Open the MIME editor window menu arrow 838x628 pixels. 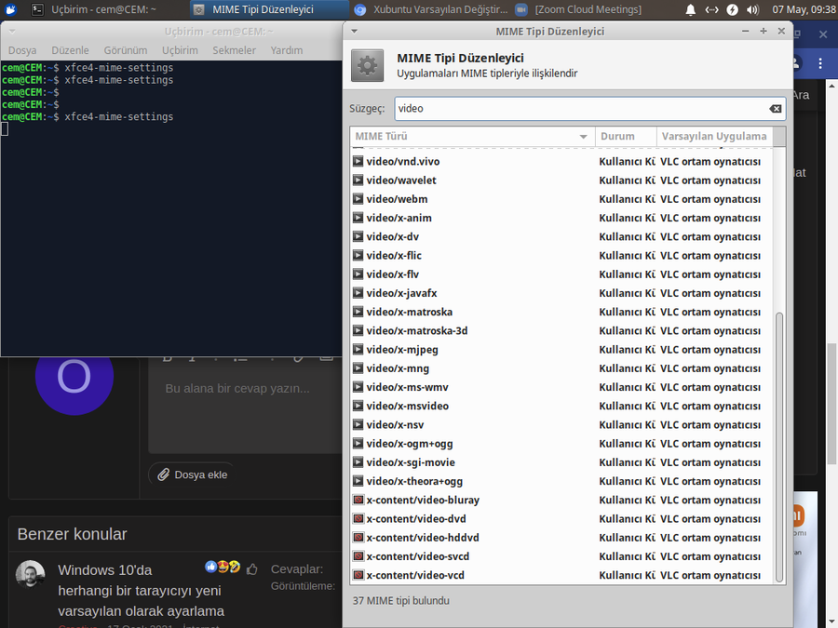pos(354,32)
